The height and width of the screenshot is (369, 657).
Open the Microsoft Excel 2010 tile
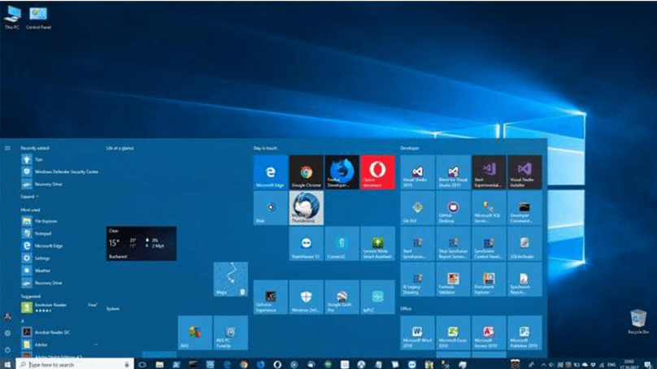(453, 333)
